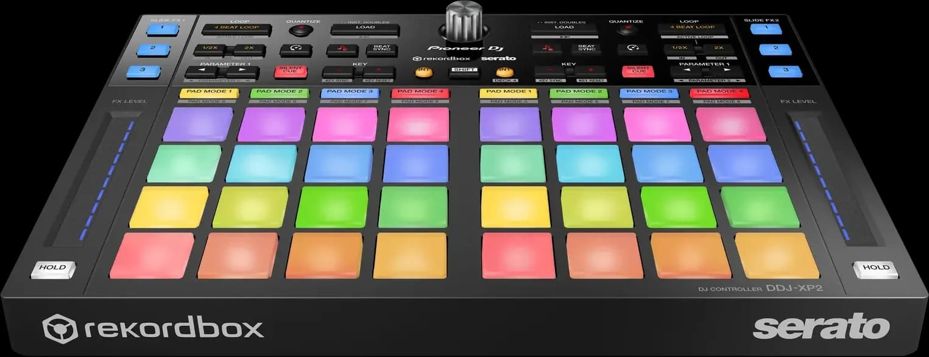Select blue Pad Mode 3 on right deck
Image resolution: width=929 pixels, height=357 pixels.
point(649,93)
